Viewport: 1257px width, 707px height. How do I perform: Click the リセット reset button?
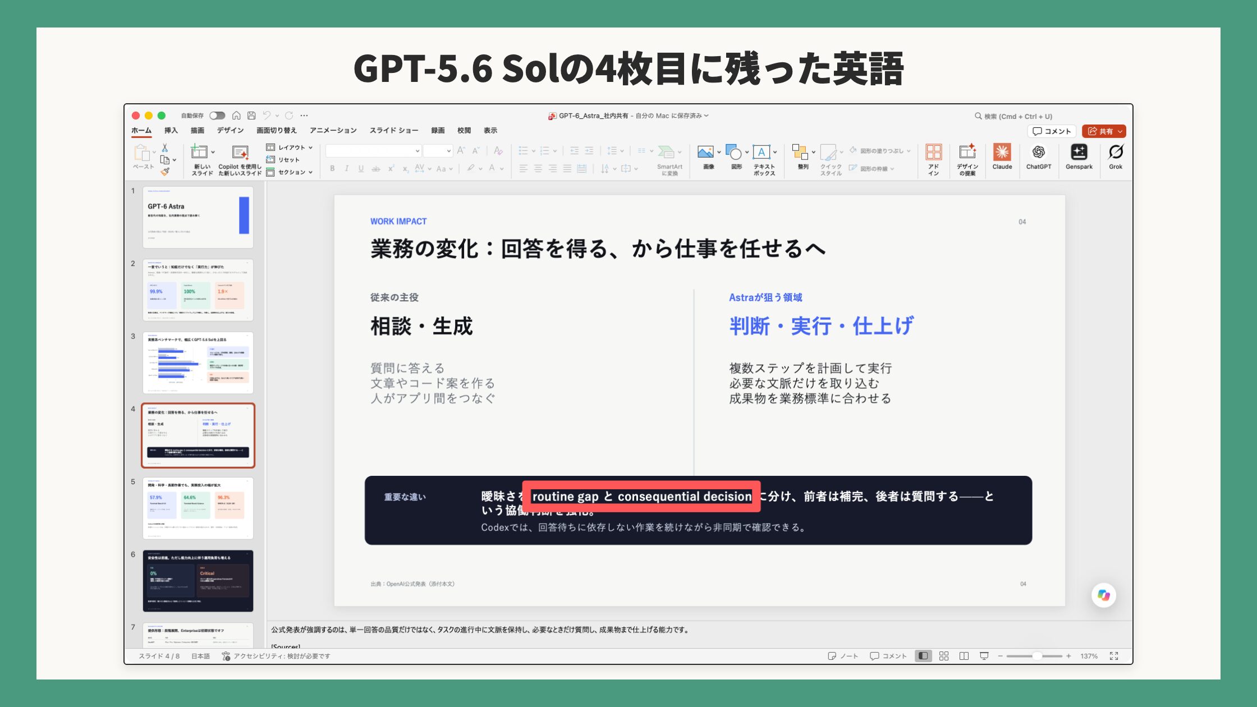283,160
